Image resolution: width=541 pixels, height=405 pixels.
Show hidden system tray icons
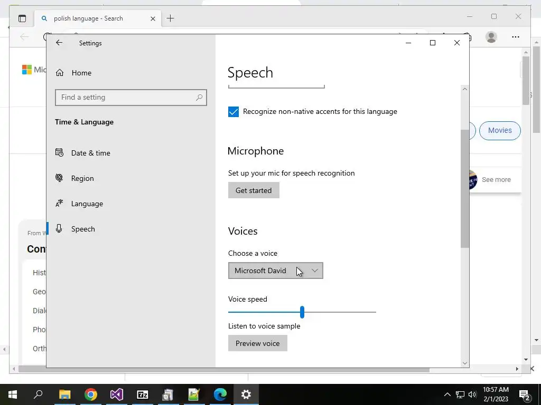coord(447,394)
